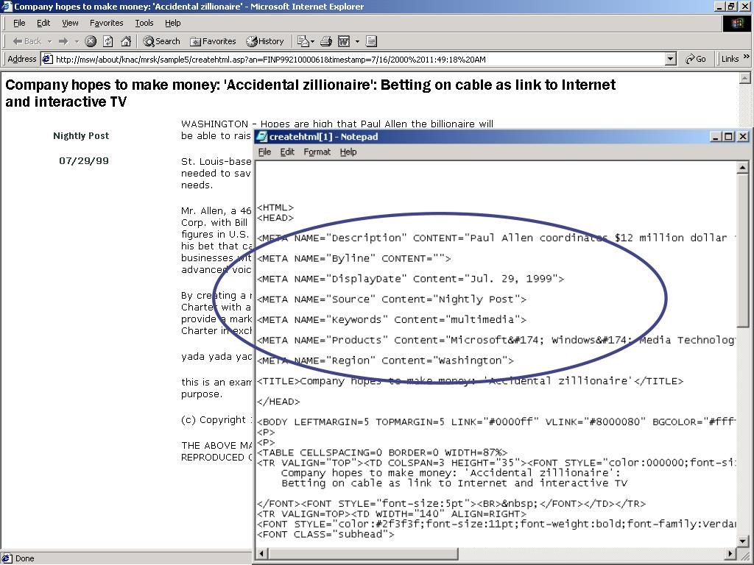The width and height of the screenshot is (754, 565).
Task: Close the Notepad window
Action: (743, 136)
